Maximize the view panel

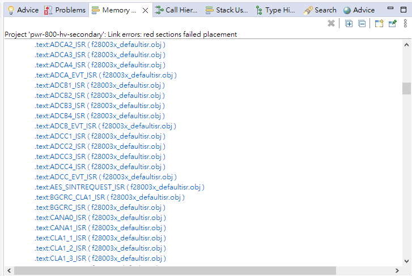pos(403,10)
